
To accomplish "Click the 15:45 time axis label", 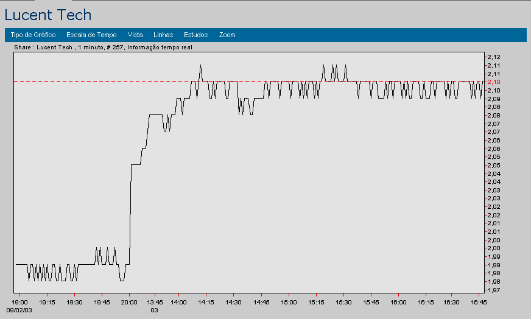I will click(x=371, y=302).
